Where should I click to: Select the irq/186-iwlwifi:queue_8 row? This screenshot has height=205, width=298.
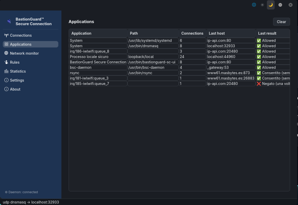point(179,51)
